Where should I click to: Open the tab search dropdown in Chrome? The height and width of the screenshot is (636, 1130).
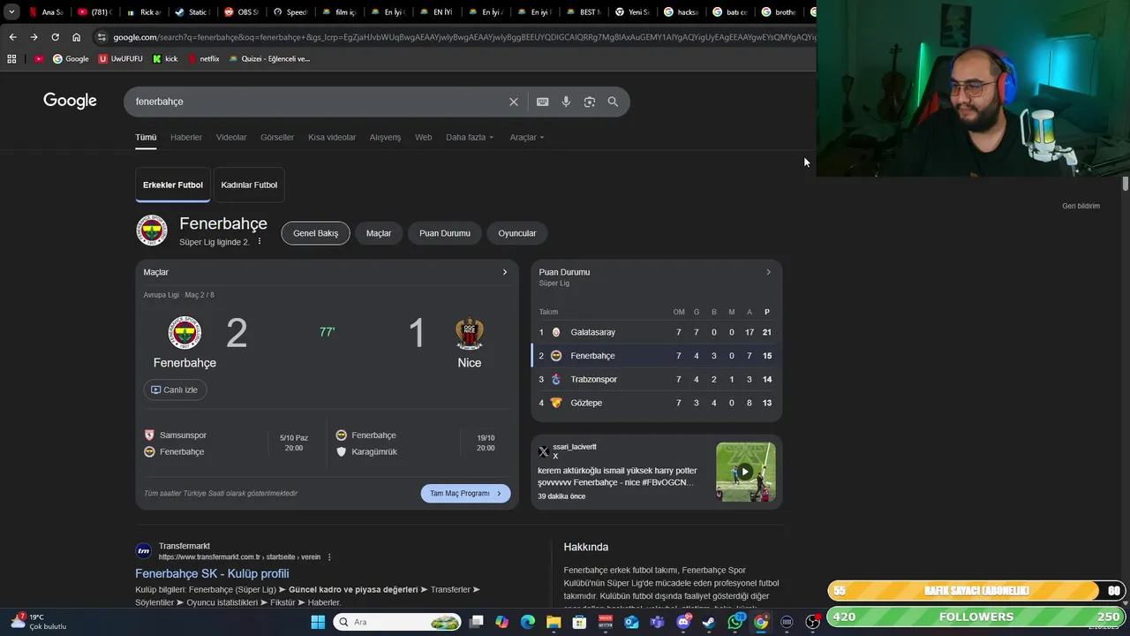point(11,12)
